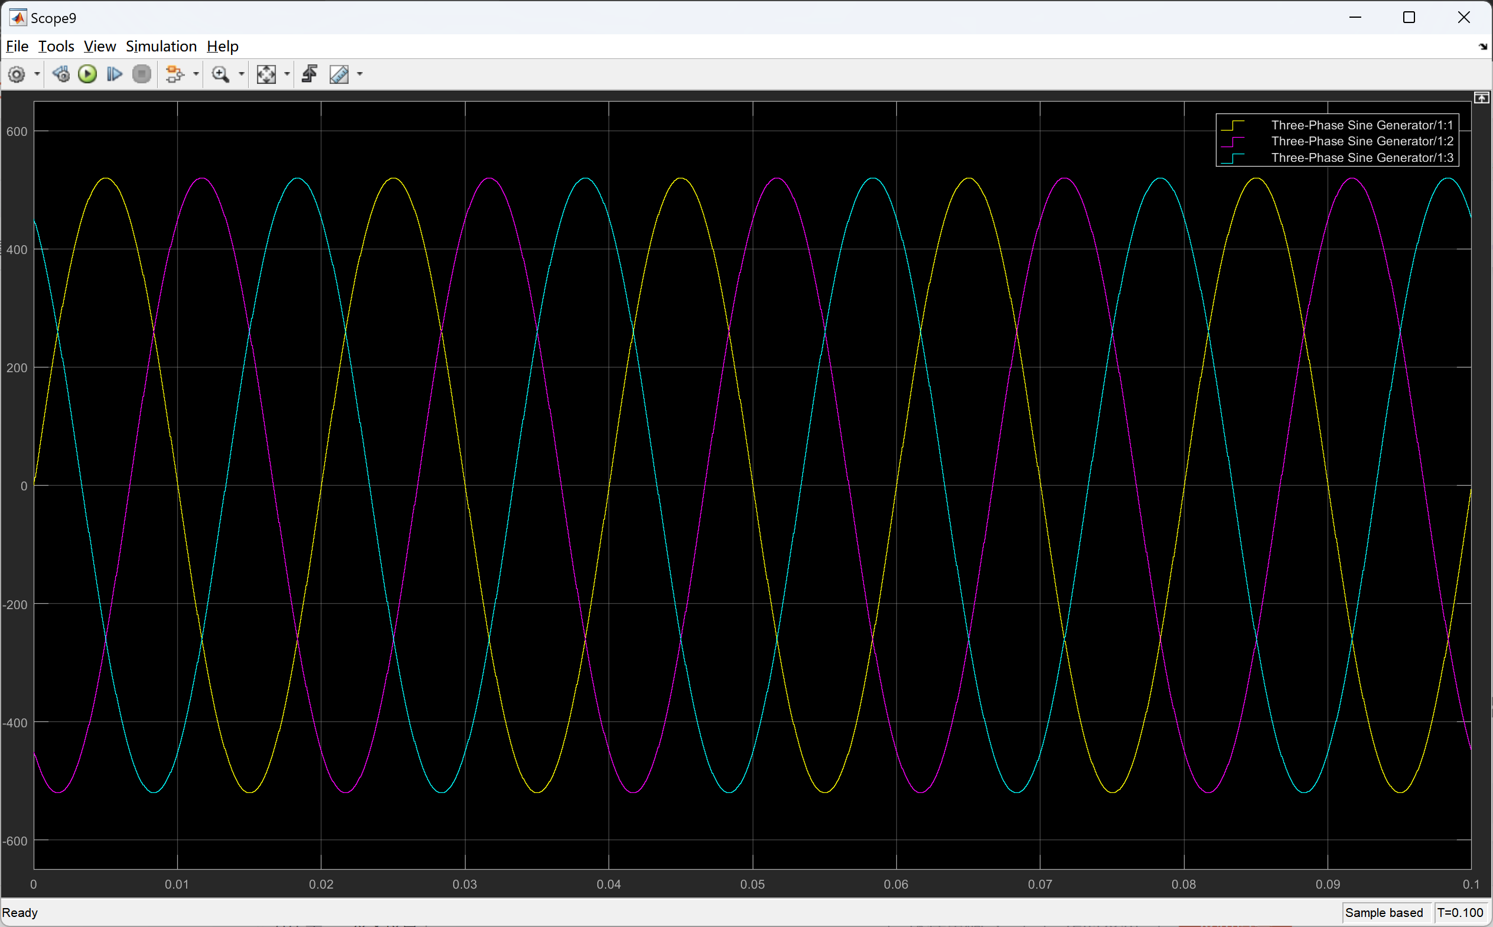Scale axes limits icon
1493x927 pixels.
pyautogui.click(x=266, y=74)
